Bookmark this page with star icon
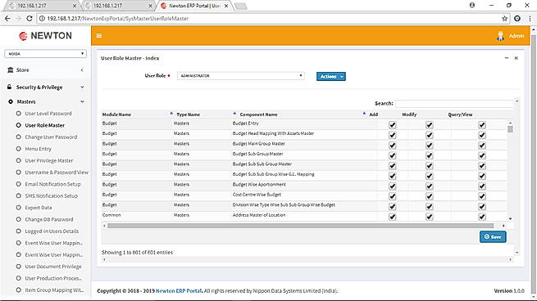Viewport: 537px width, 301px height. [504, 19]
